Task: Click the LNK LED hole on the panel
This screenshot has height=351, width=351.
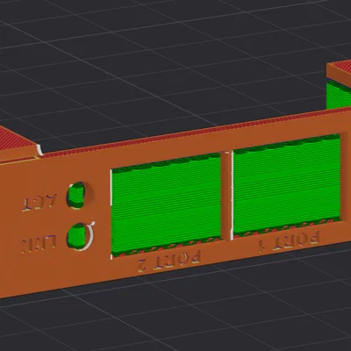Action: click(x=76, y=236)
